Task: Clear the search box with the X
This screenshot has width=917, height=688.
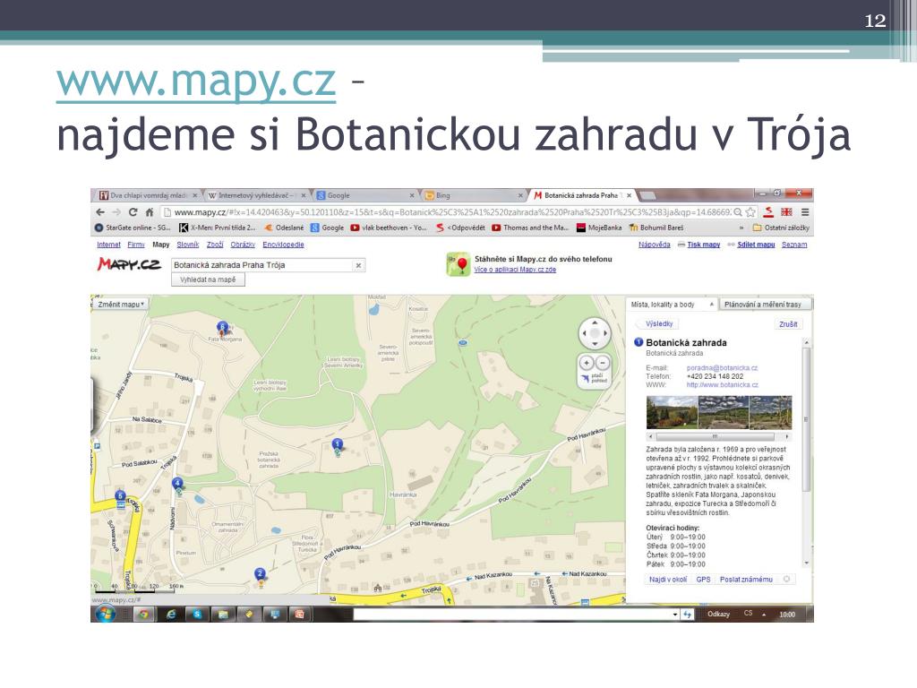Action: click(358, 265)
